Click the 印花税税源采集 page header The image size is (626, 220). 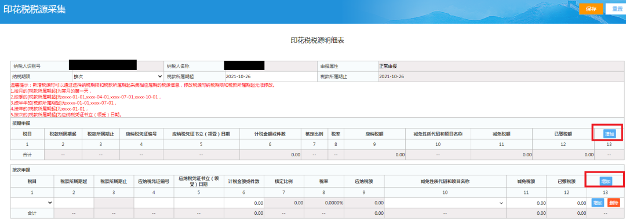tap(35, 9)
